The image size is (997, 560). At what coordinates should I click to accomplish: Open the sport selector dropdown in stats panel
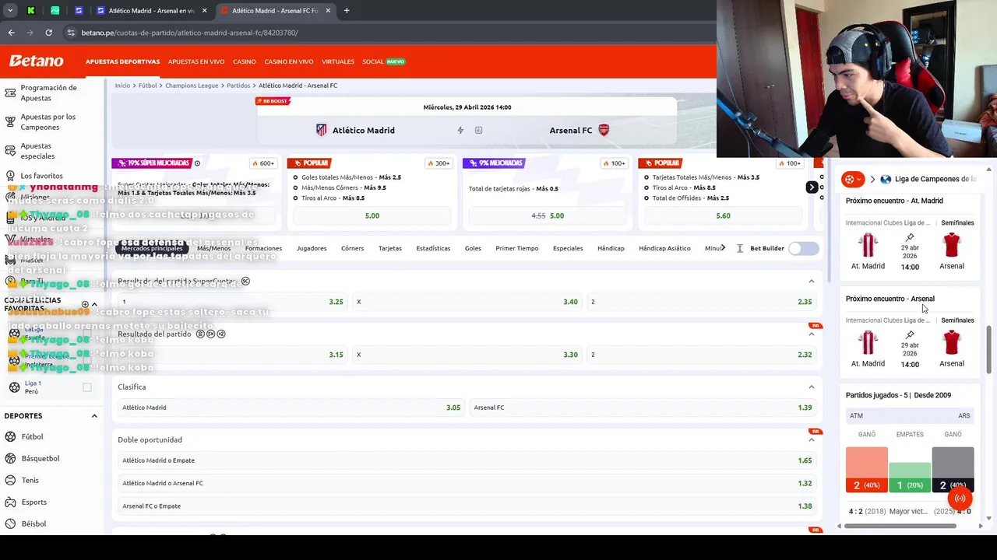pyautogui.click(x=854, y=180)
